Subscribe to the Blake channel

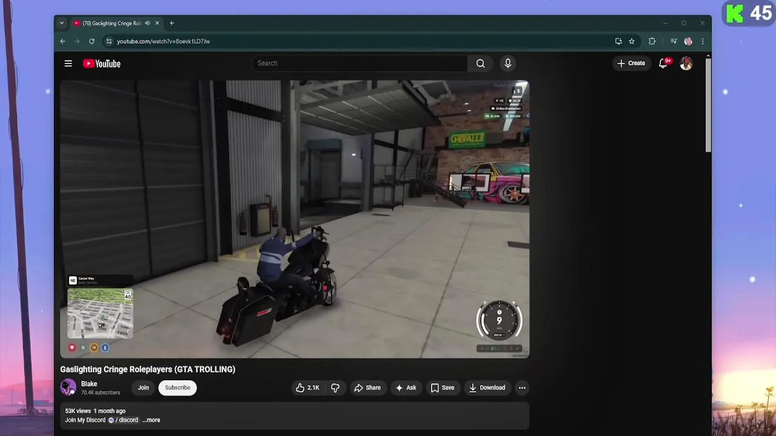click(x=178, y=388)
